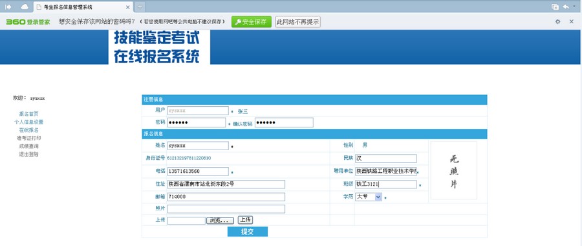Click the undo arrow icon at top right
Screen dimensions: 582x246
(566, 6)
